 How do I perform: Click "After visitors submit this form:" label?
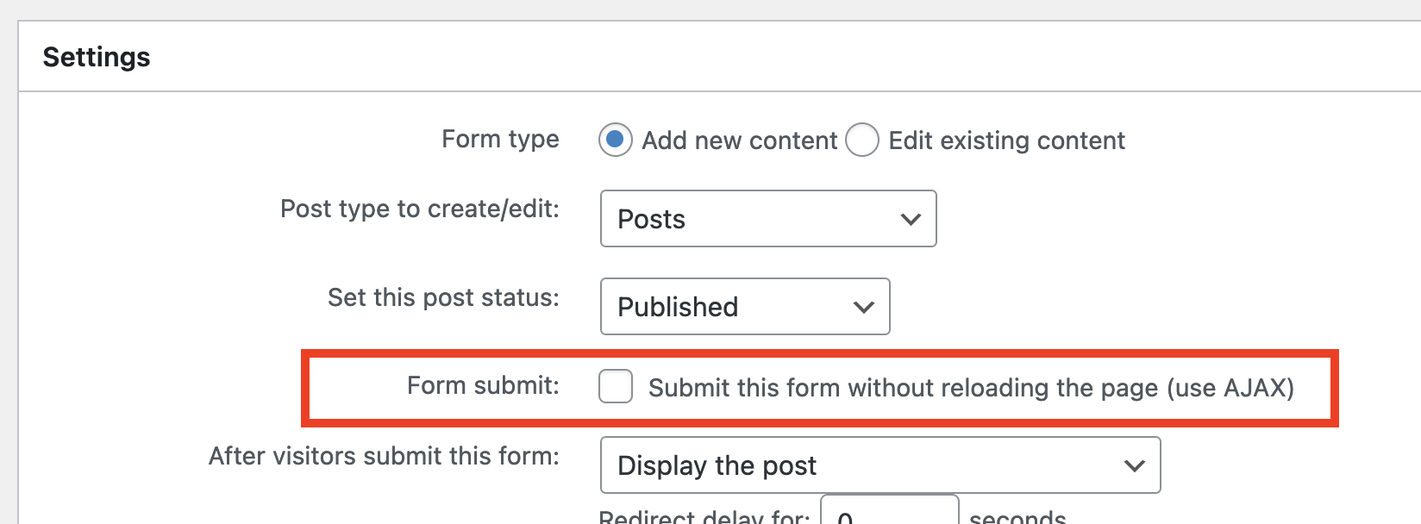pos(384,456)
